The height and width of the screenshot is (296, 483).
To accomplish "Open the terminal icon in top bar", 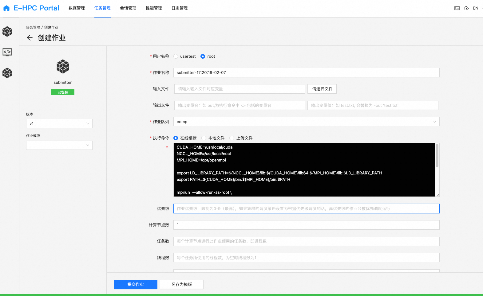I will 457,8.
